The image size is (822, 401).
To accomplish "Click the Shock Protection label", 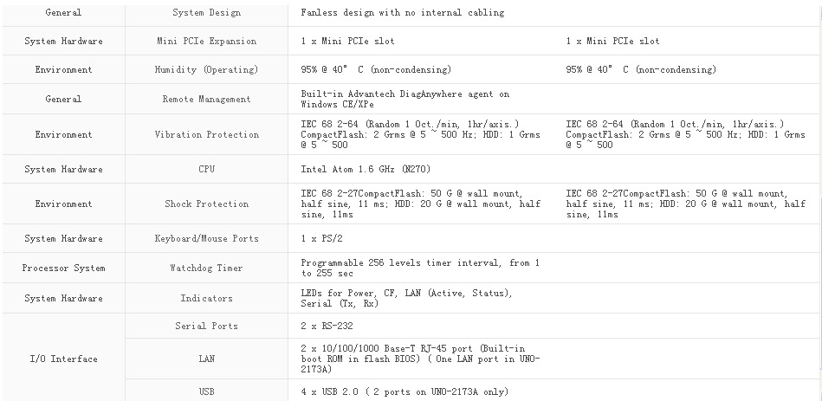I will (x=206, y=204).
